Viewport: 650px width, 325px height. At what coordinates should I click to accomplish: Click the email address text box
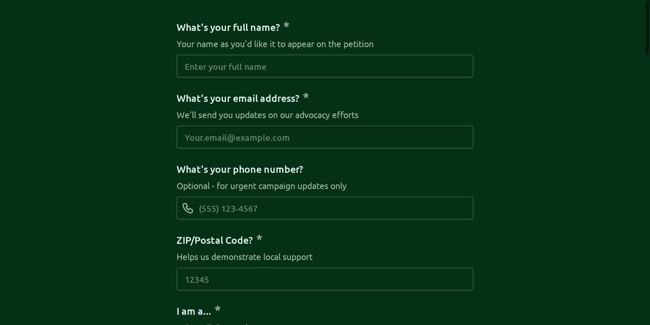coord(325,137)
